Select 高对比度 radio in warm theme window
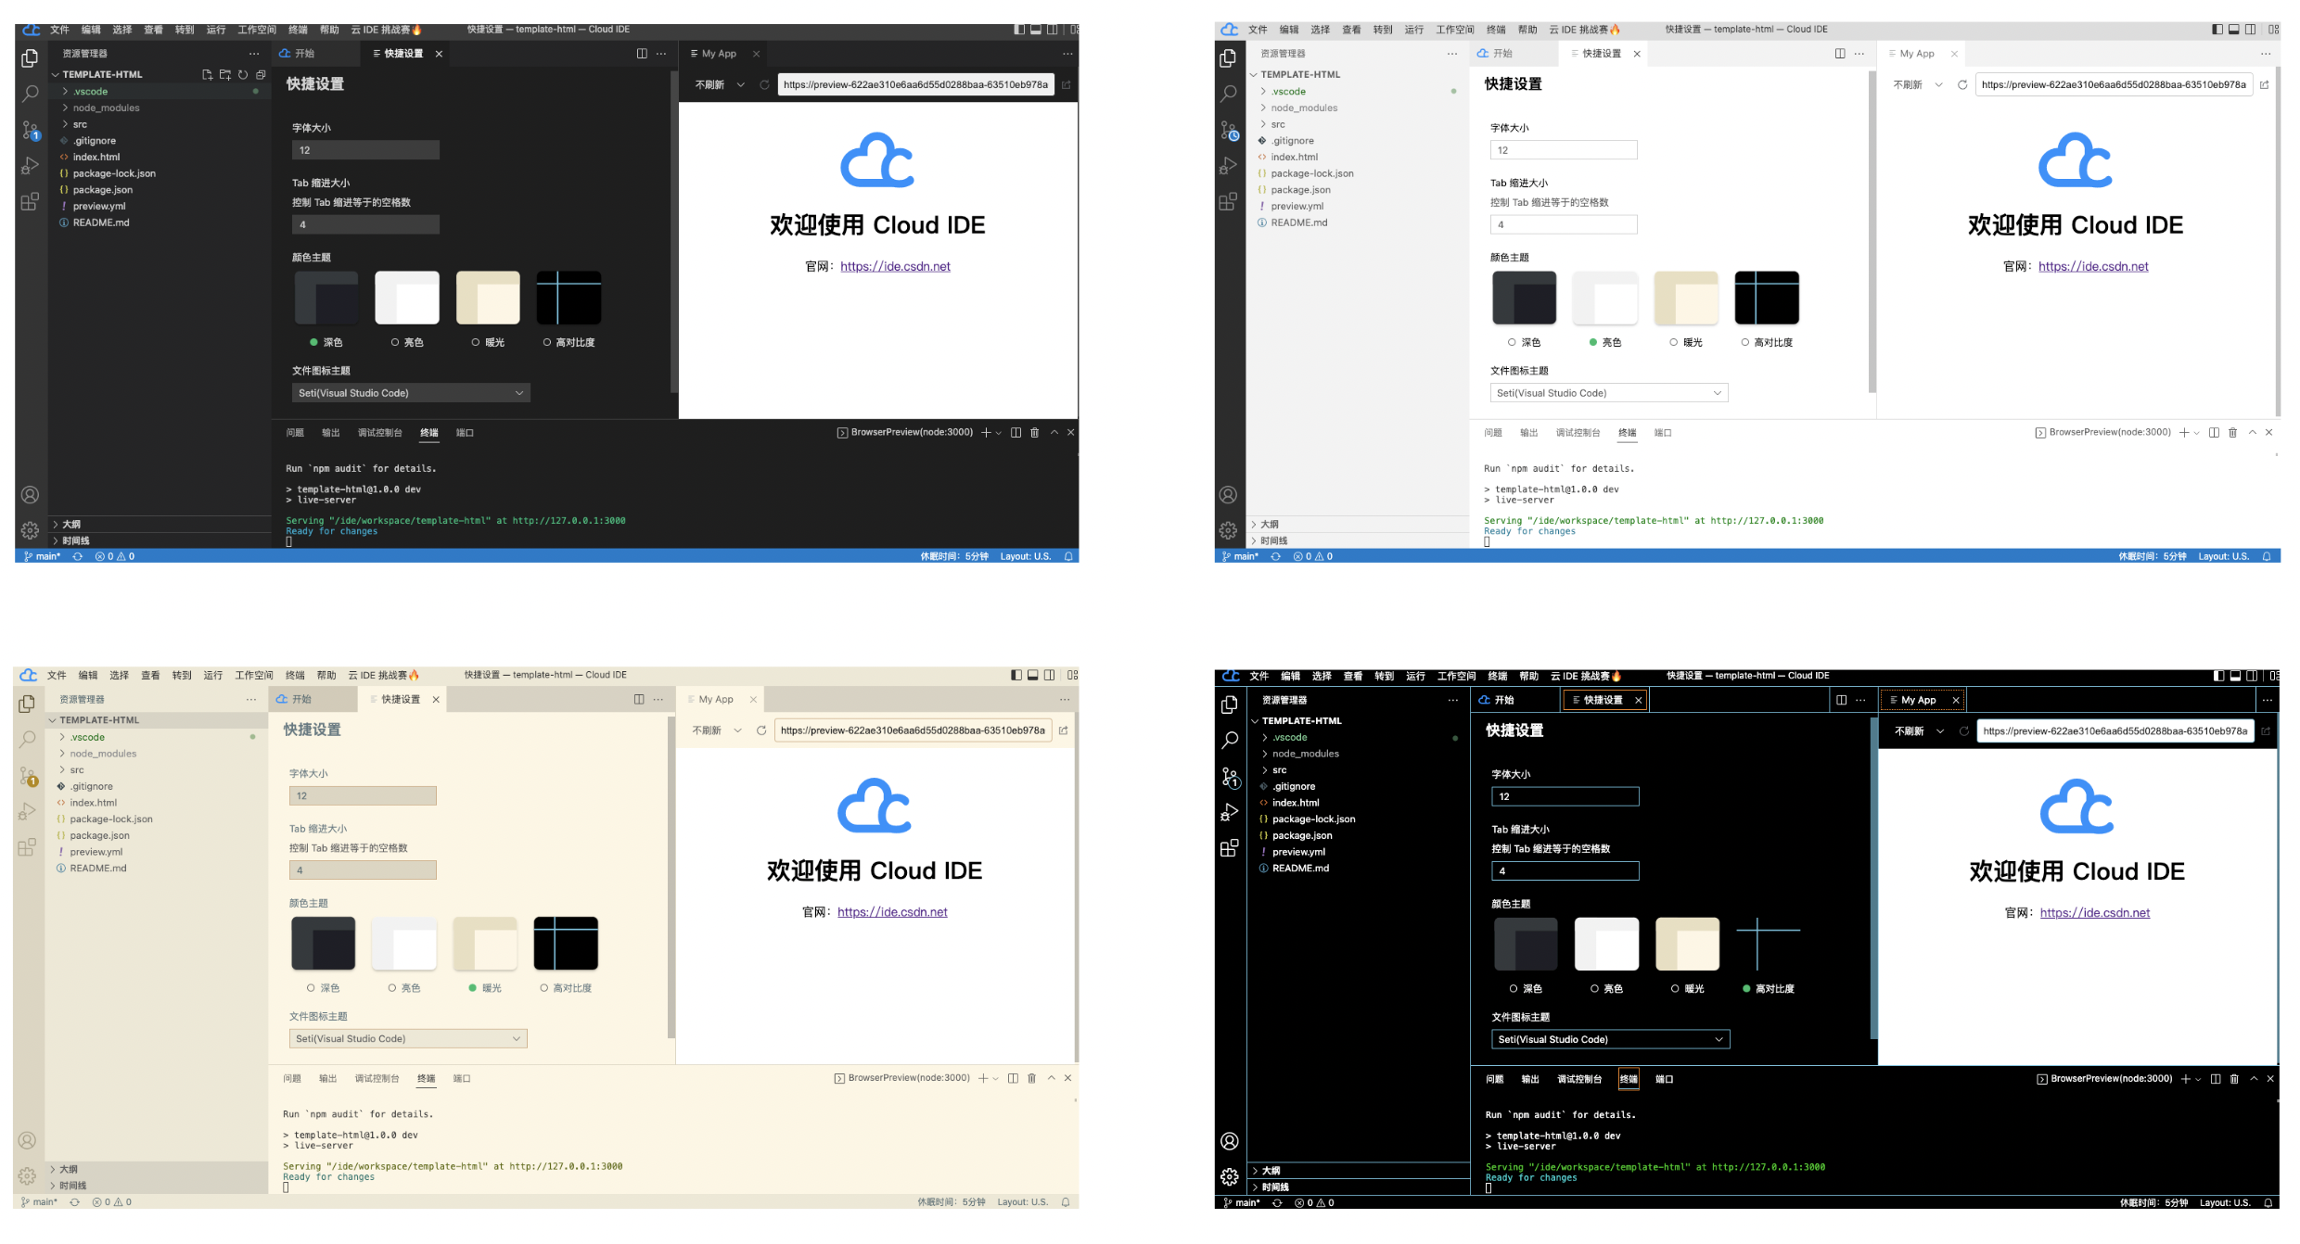 point(544,988)
